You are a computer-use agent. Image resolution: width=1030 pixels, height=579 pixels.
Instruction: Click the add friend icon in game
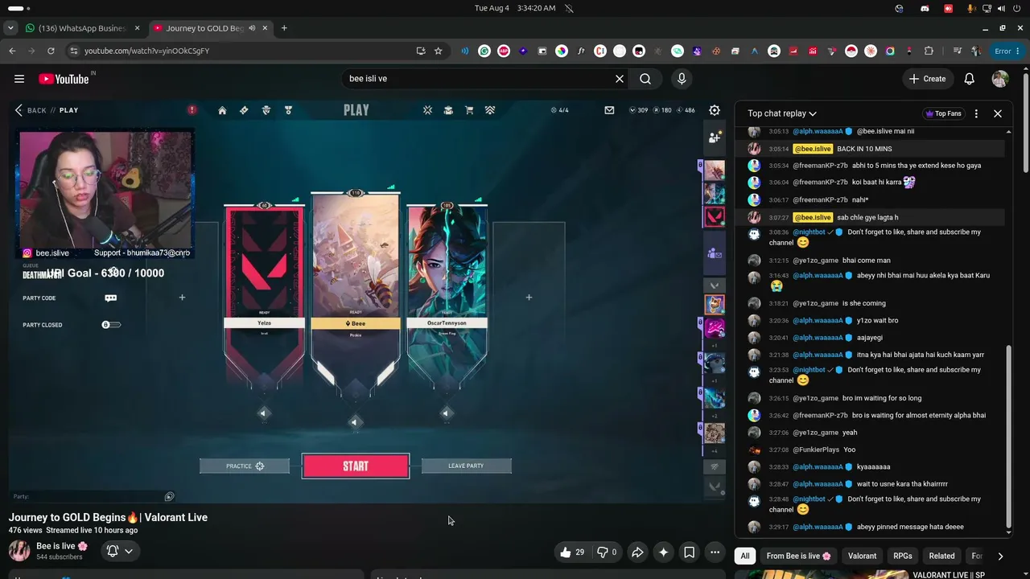point(715,138)
